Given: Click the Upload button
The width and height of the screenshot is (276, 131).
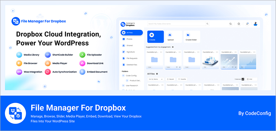Looking at the screenshot, I should click(x=174, y=37).
